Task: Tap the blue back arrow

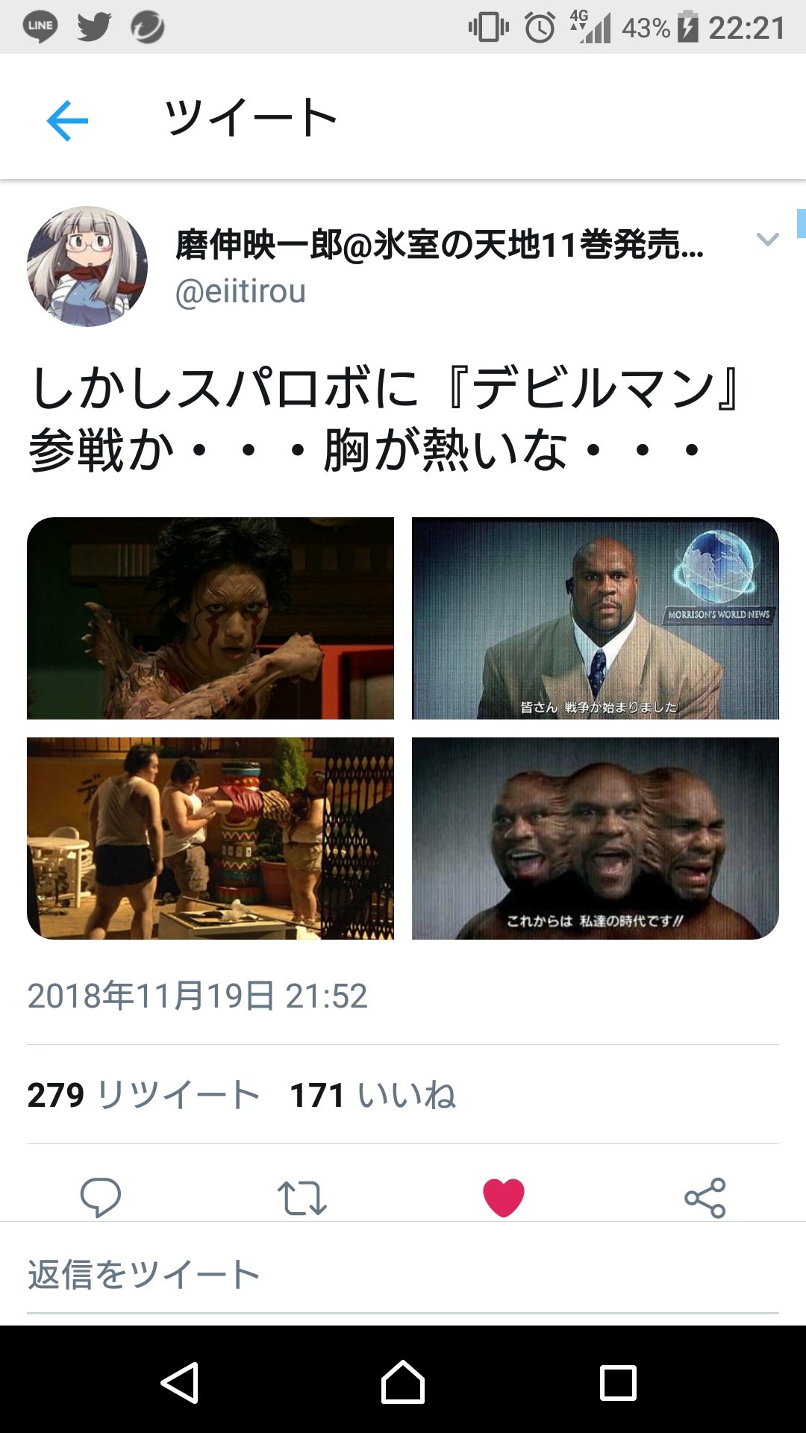Action: [67, 120]
